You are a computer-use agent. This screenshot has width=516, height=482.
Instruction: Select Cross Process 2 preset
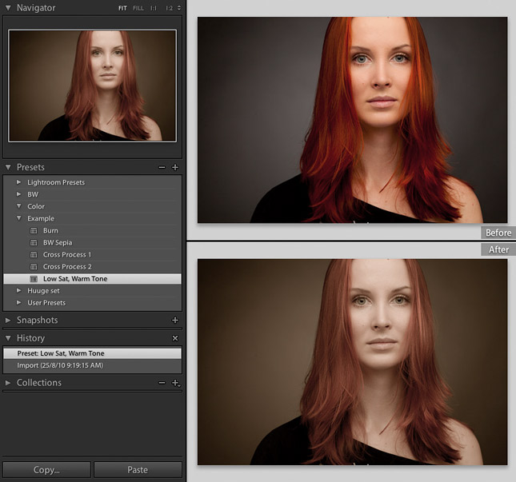coord(67,266)
